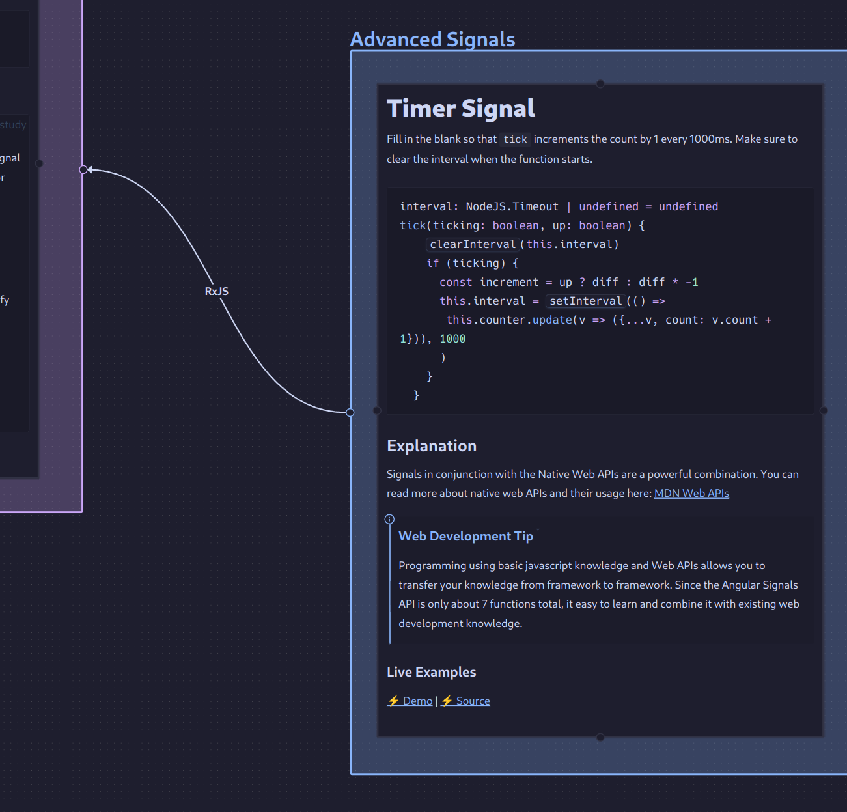Click the lightning bolt before Demo

coord(393,701)
